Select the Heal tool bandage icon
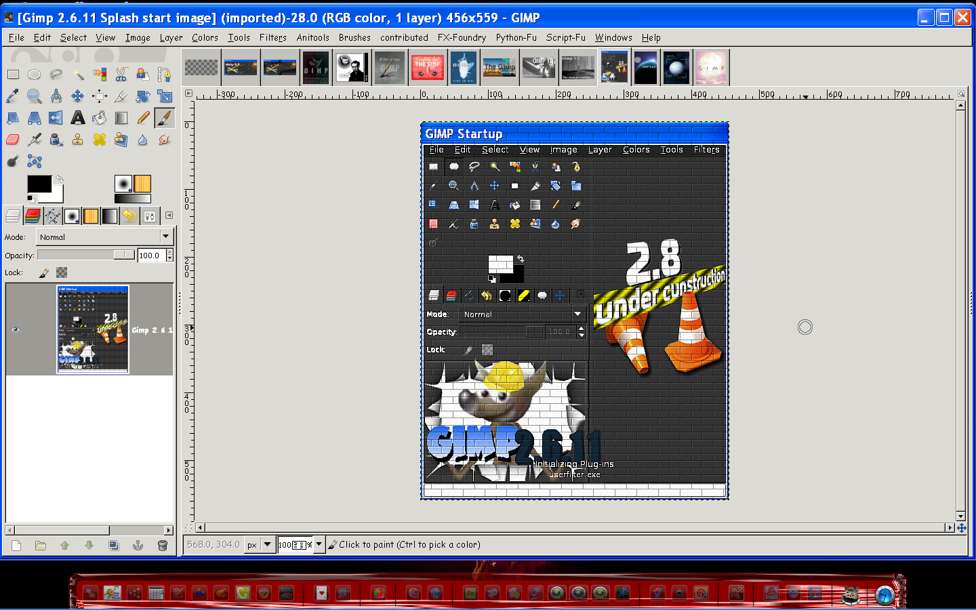 click(x=100, y=140)
